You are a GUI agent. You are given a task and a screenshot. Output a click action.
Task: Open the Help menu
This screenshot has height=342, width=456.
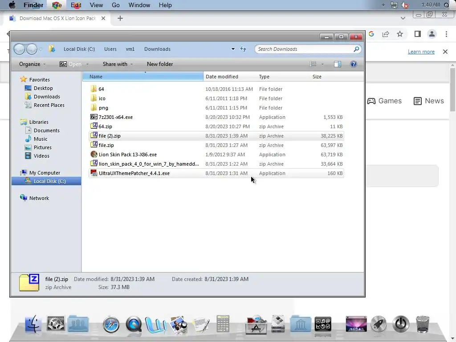[165, 5]
